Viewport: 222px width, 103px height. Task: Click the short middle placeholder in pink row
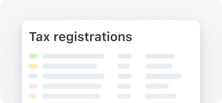point(124,86)
